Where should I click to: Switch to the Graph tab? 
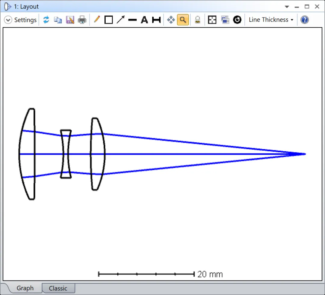point(25,288)
